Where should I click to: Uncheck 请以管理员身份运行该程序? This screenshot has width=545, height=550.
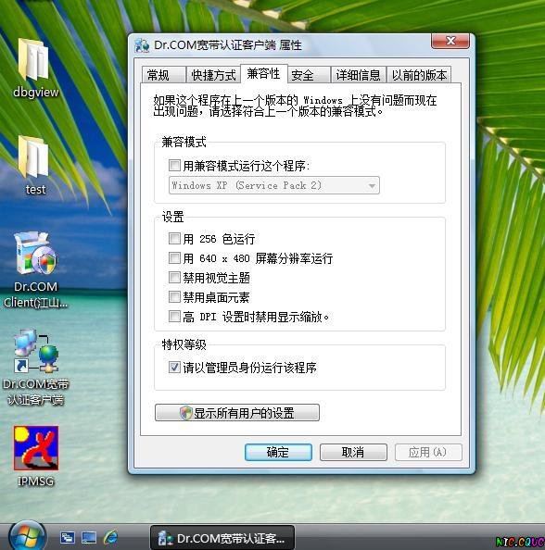click(x=174, y=368)
